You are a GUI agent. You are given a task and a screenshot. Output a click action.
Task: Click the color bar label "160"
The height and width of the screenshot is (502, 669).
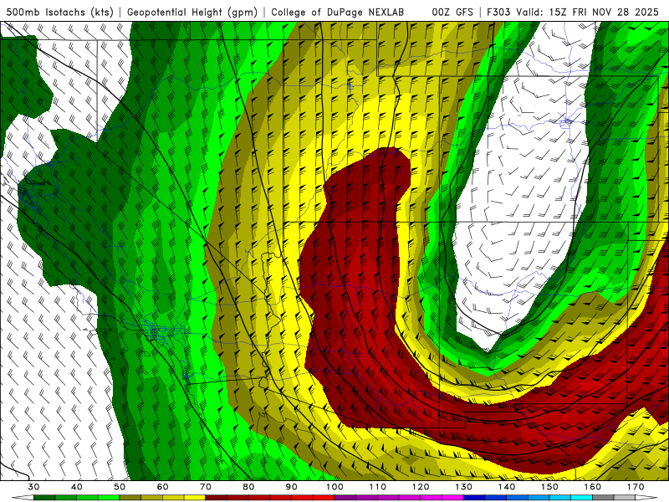pos(593,487)
